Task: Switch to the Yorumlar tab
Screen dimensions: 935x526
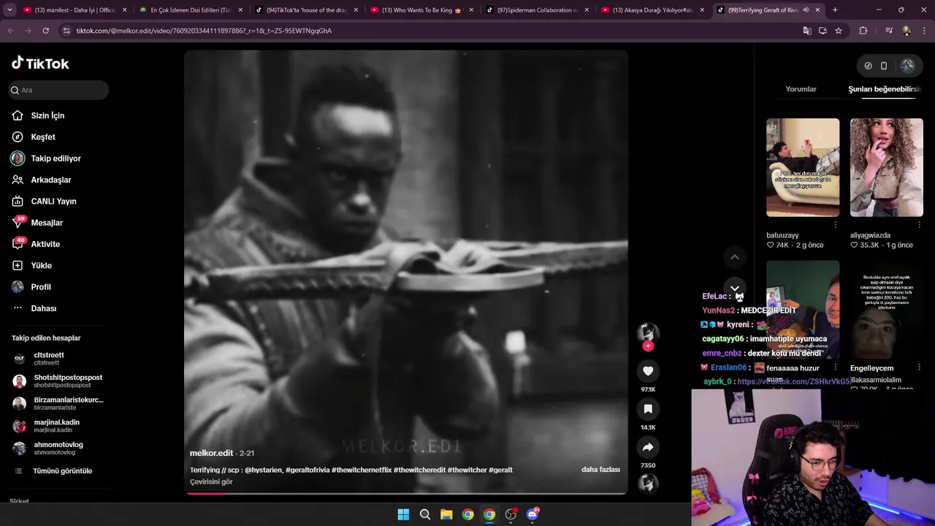Action: [x=801, y=89]
